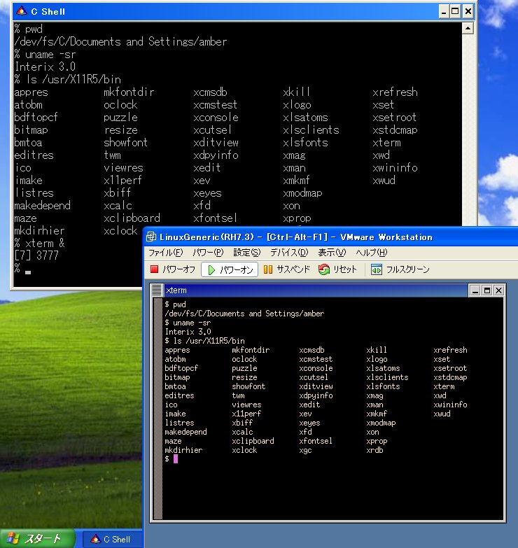Click 'xstdcmap' entry in the xterm listing
This screenshot has width=518, height=548.
coord(450,377)
